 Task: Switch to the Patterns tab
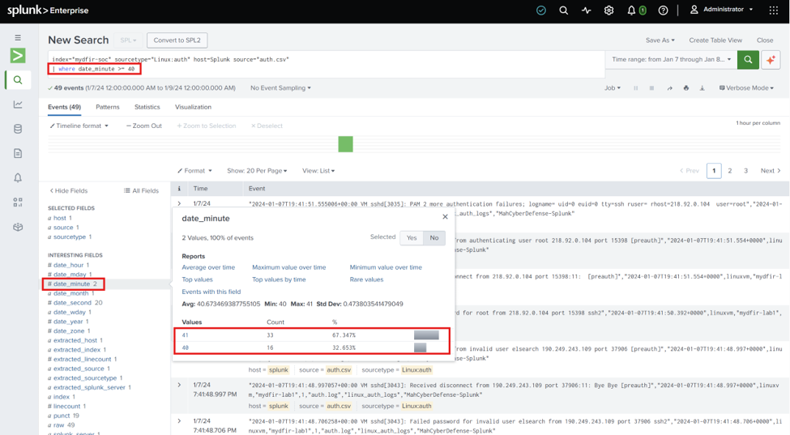(108, 107)
